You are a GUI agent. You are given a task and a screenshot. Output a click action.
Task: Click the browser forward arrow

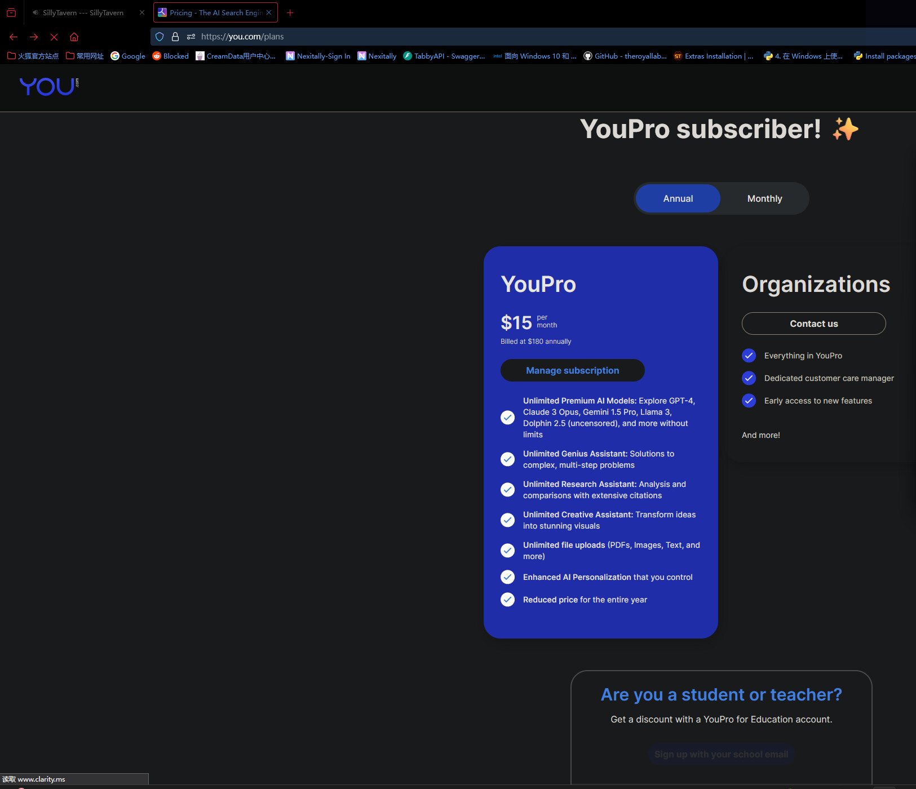(x=34, y=37)
